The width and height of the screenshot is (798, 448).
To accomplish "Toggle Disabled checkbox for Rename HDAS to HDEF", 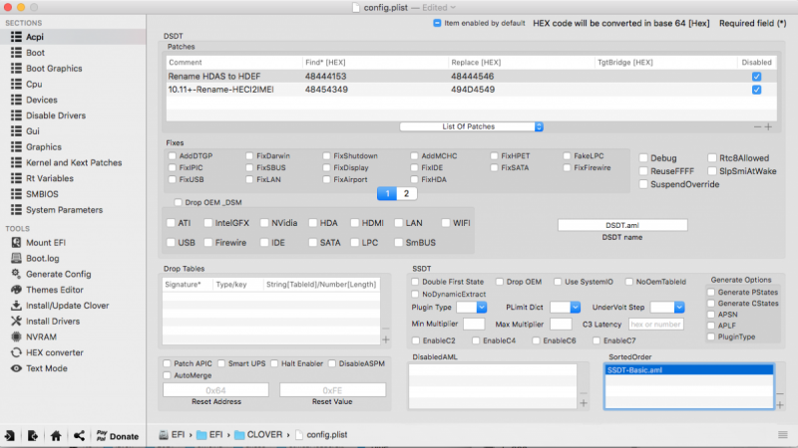I will (x=757, y=77).
